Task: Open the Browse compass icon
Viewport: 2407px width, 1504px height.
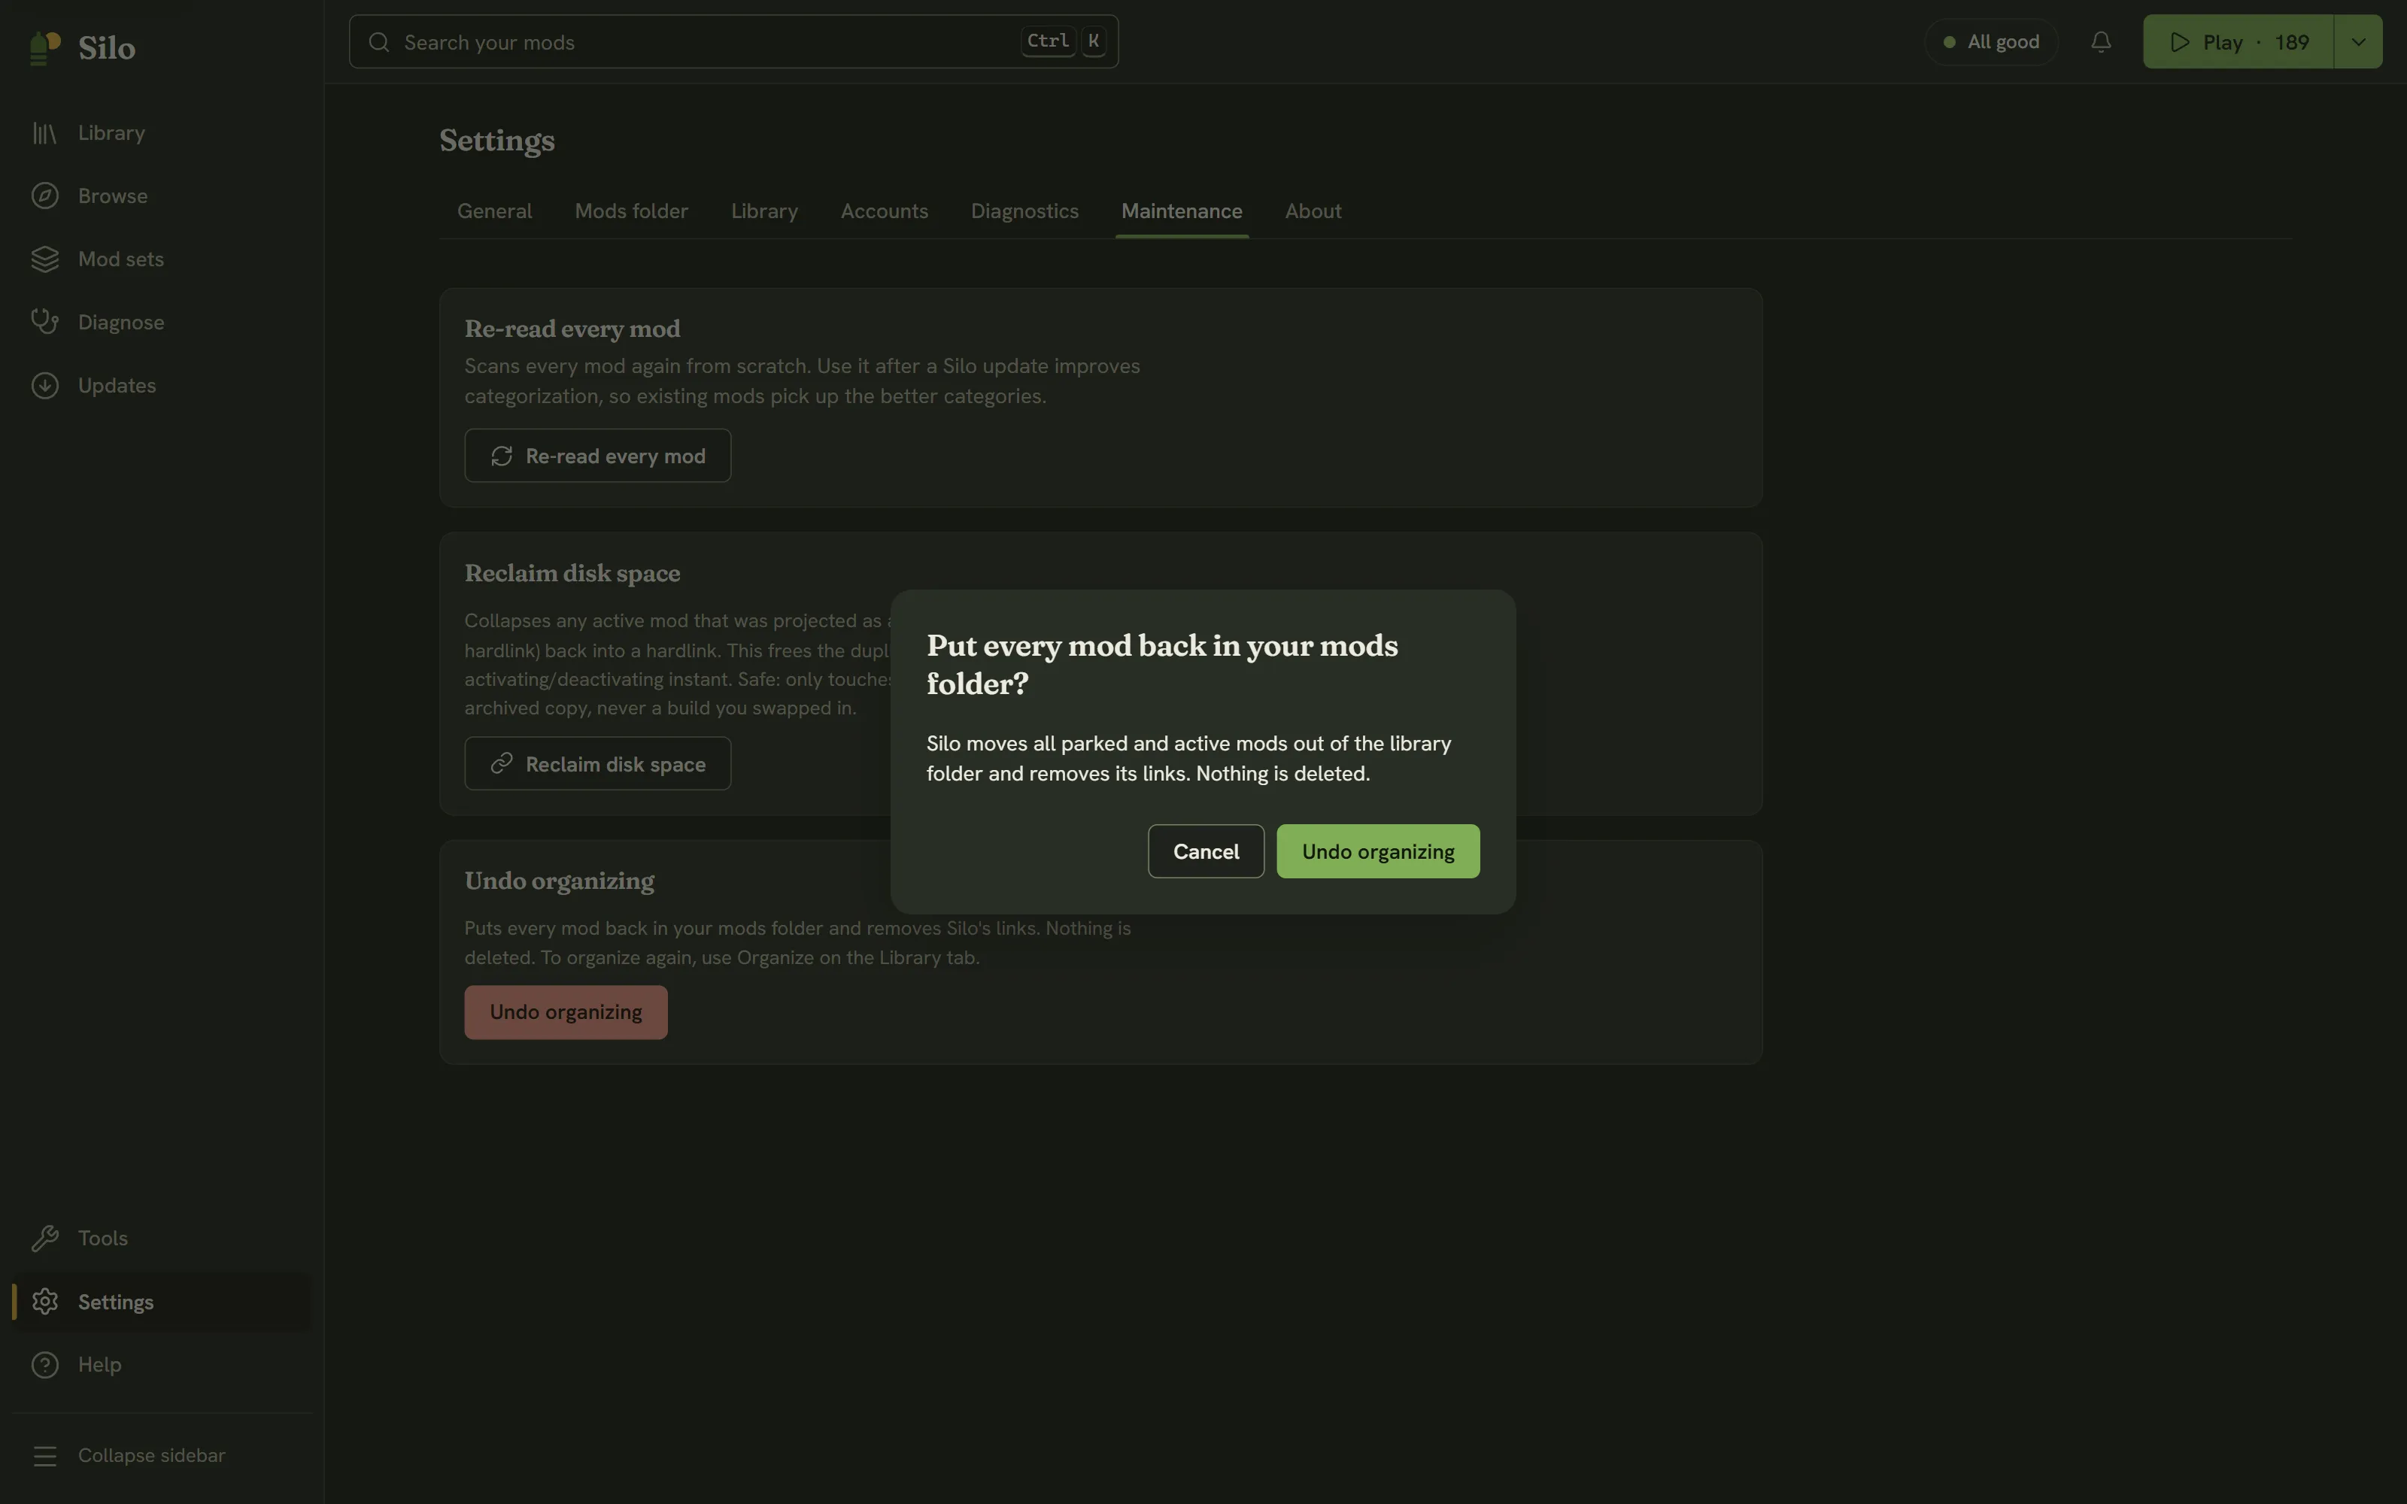Action: (x=45, y=196)
